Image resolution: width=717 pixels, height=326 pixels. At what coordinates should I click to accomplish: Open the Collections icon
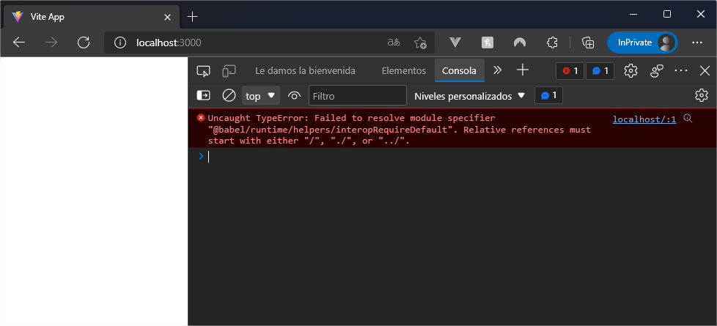click(x=587, y=42)
